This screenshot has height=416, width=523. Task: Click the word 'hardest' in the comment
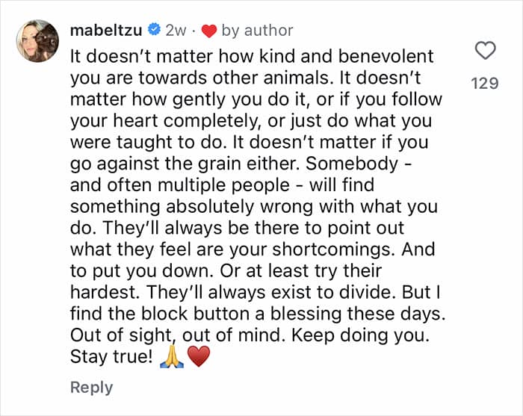(x=105, y=292)
